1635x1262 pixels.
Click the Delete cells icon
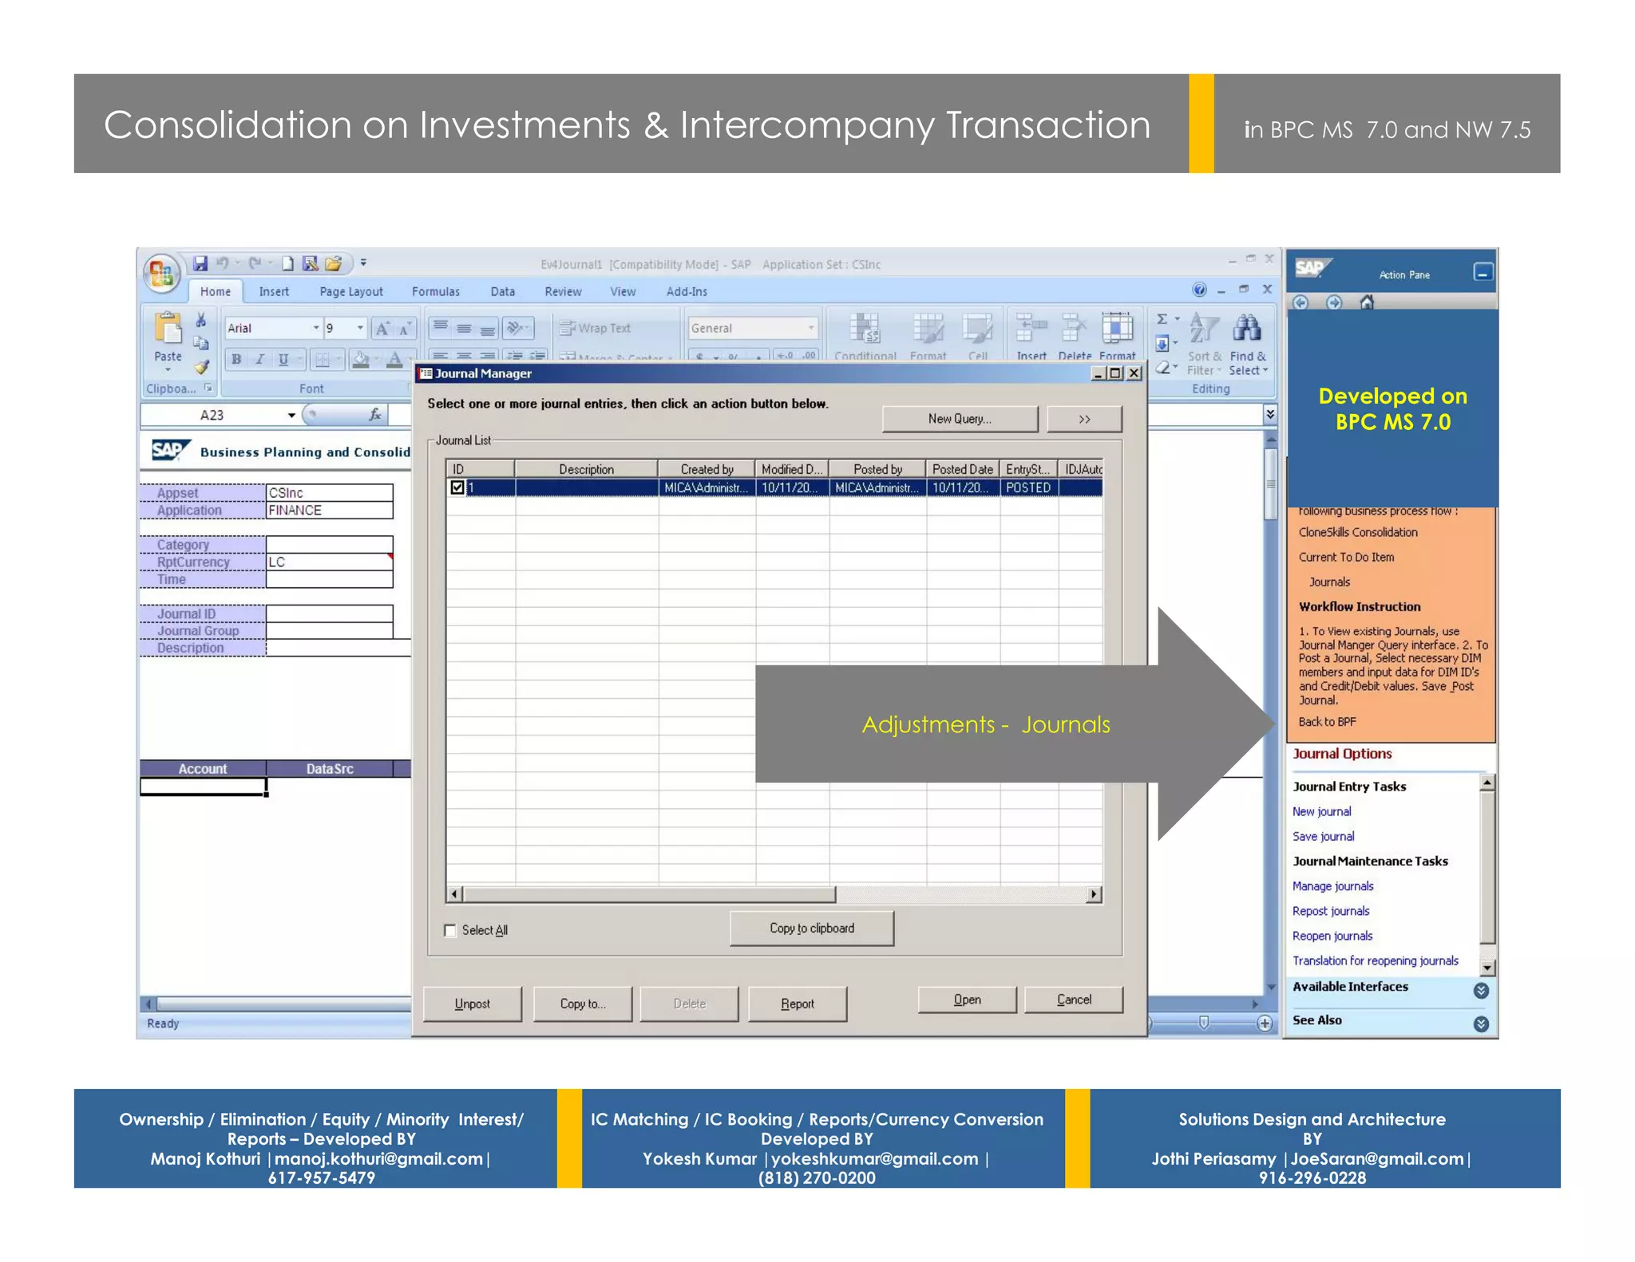pos(1074,328)
